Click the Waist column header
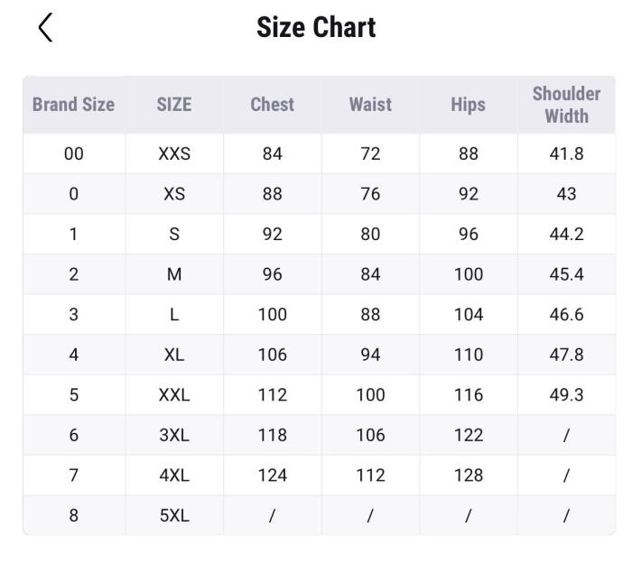Image resolution: width=632 pixels, height=582 pixels. tap(370, 105)
